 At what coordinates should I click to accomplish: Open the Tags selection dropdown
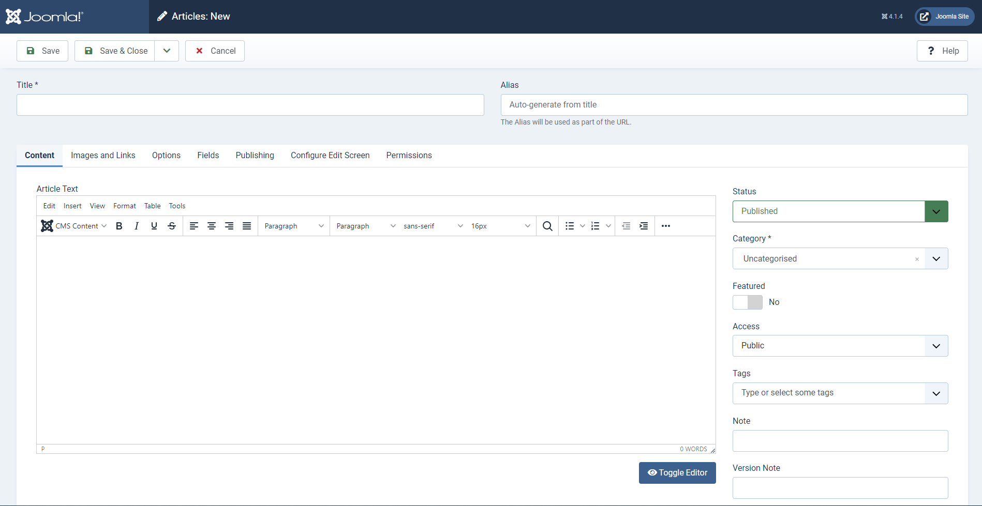(x=840, y=393)
